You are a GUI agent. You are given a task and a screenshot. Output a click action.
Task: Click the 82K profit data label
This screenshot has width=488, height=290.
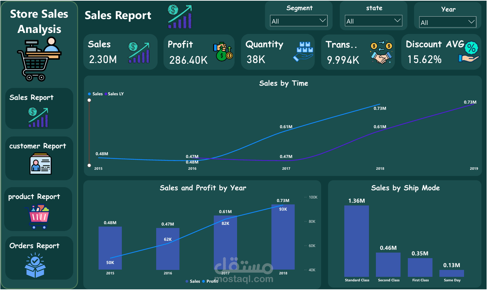tap(225, 223)
